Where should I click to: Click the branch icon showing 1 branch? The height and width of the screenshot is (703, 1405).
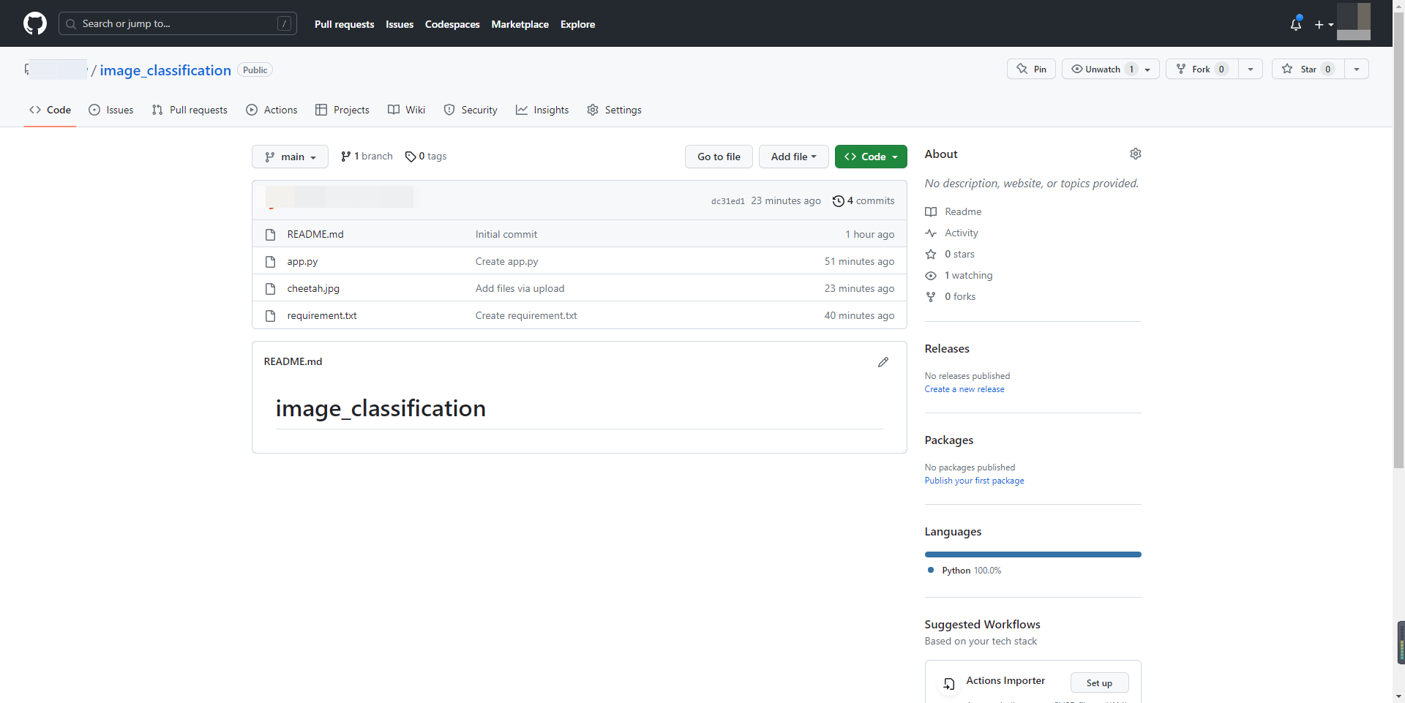[345, 157]
